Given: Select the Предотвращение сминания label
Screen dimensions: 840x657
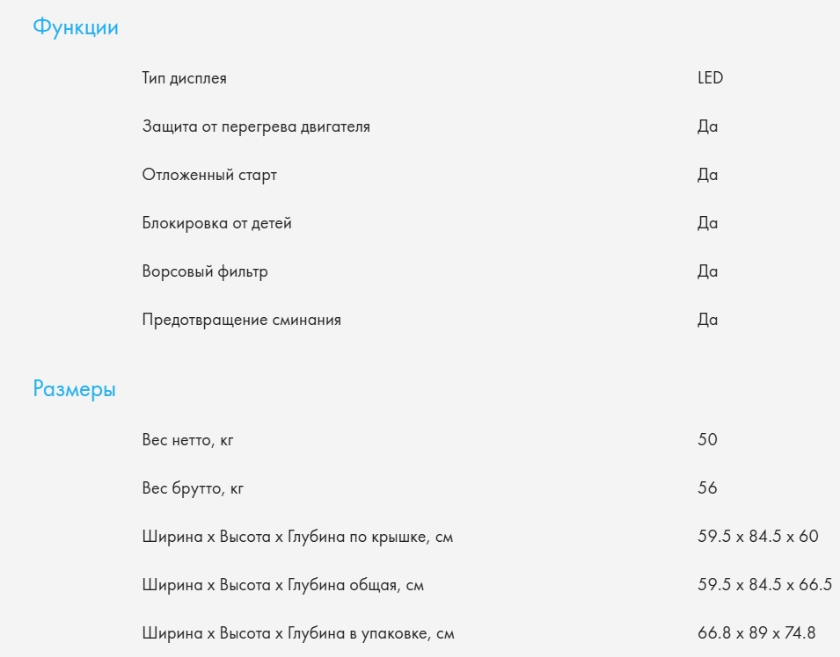Looking at the screenshot, I should (x=241, y=320).
